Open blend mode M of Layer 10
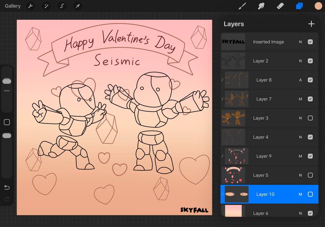Viewport: 325px width, 227px height. point(300,194)
